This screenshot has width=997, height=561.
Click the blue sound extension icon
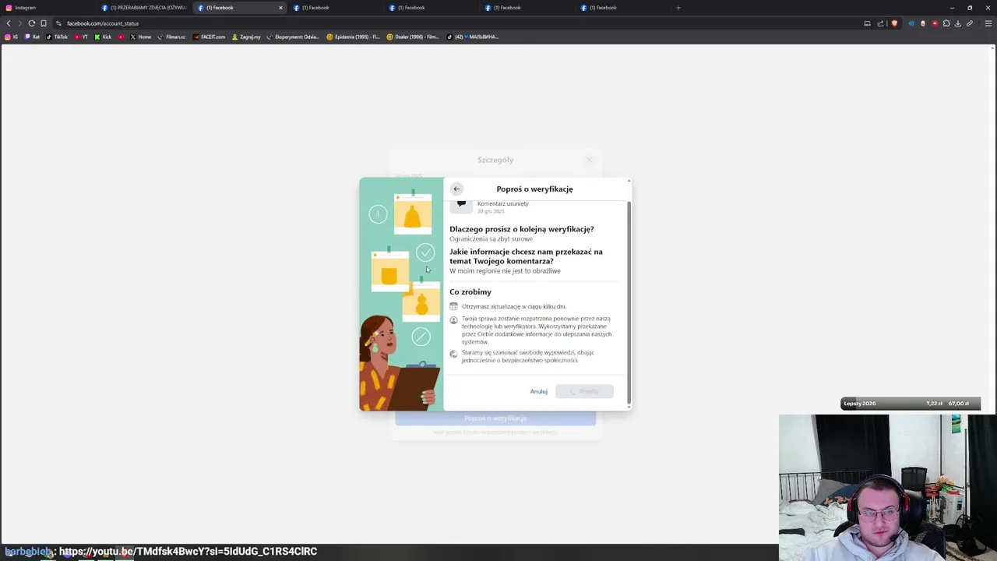click(911, 23)
